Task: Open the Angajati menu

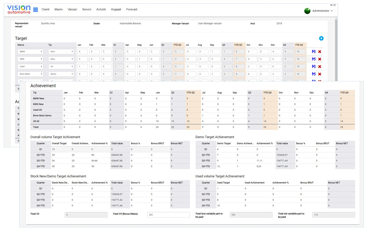Action: click(x=116, y=9)
